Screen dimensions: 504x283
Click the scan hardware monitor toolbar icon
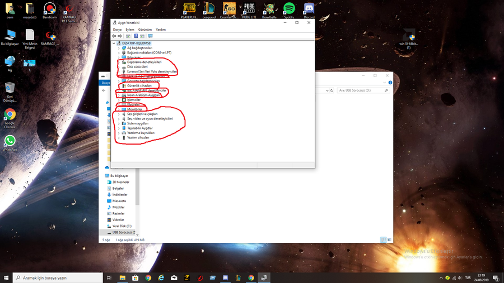click(150, 36)
